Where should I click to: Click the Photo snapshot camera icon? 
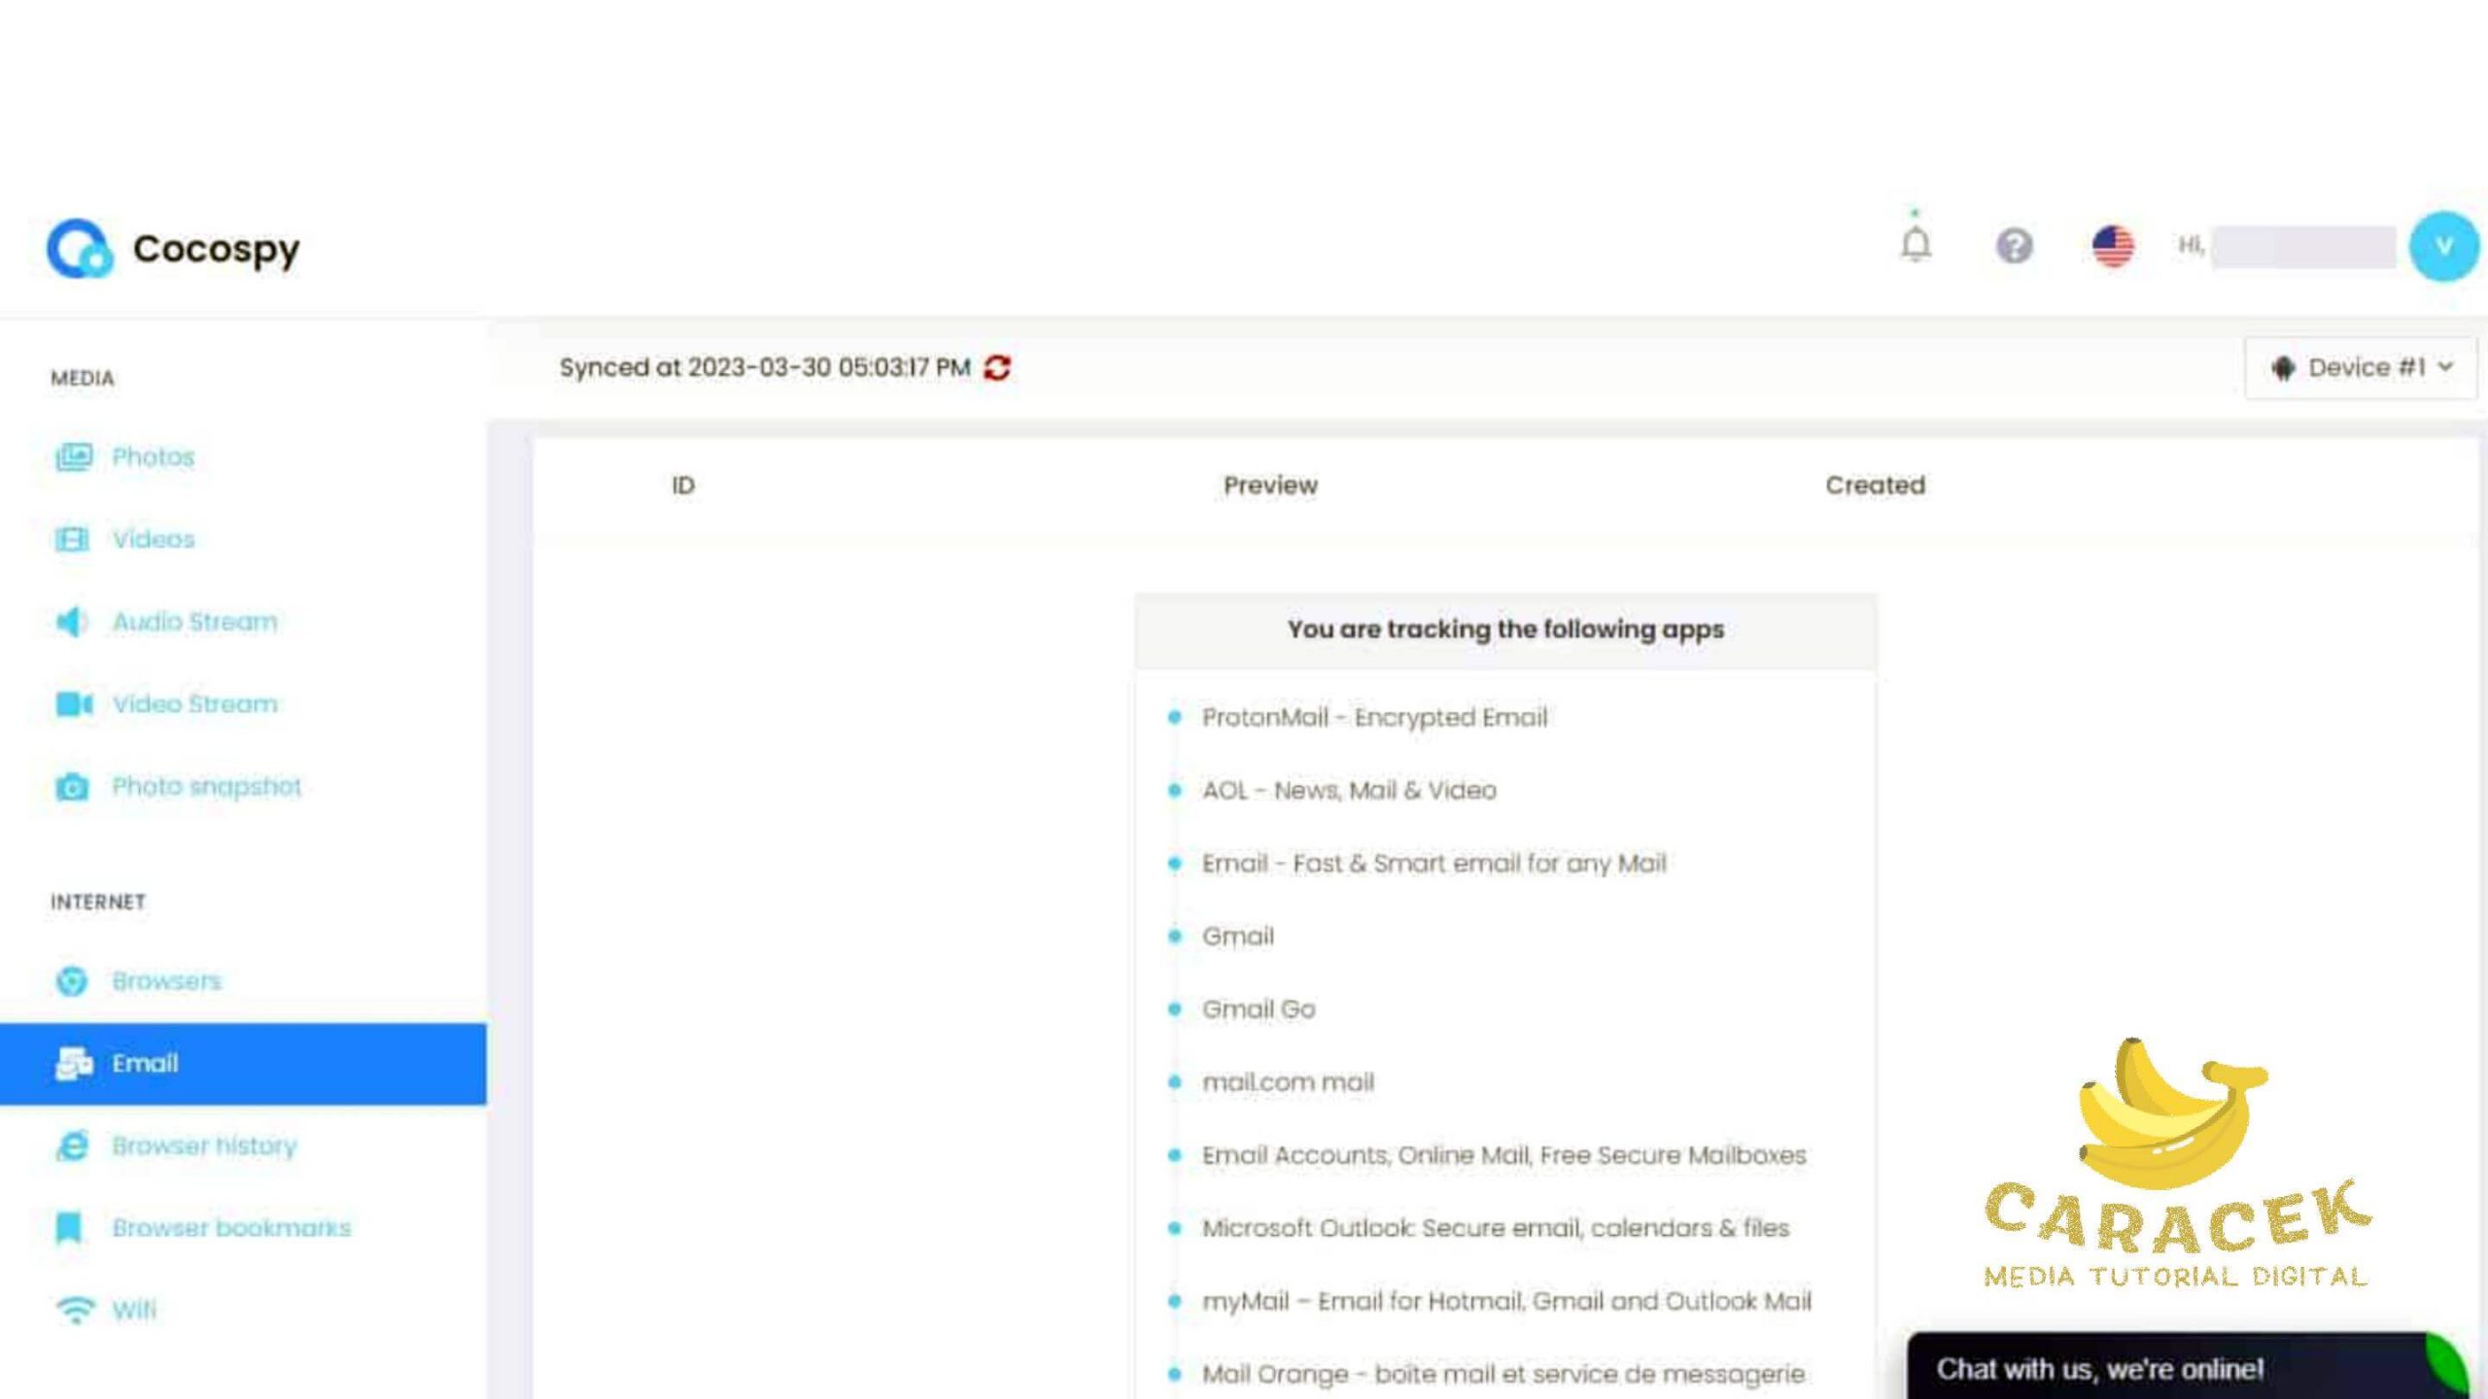[x=72, y=787]
